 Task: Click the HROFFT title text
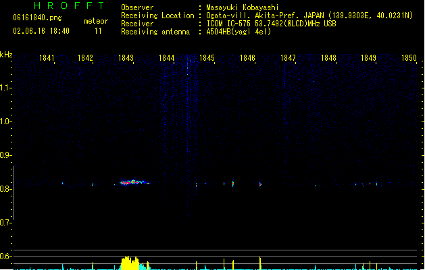(69, 5)
